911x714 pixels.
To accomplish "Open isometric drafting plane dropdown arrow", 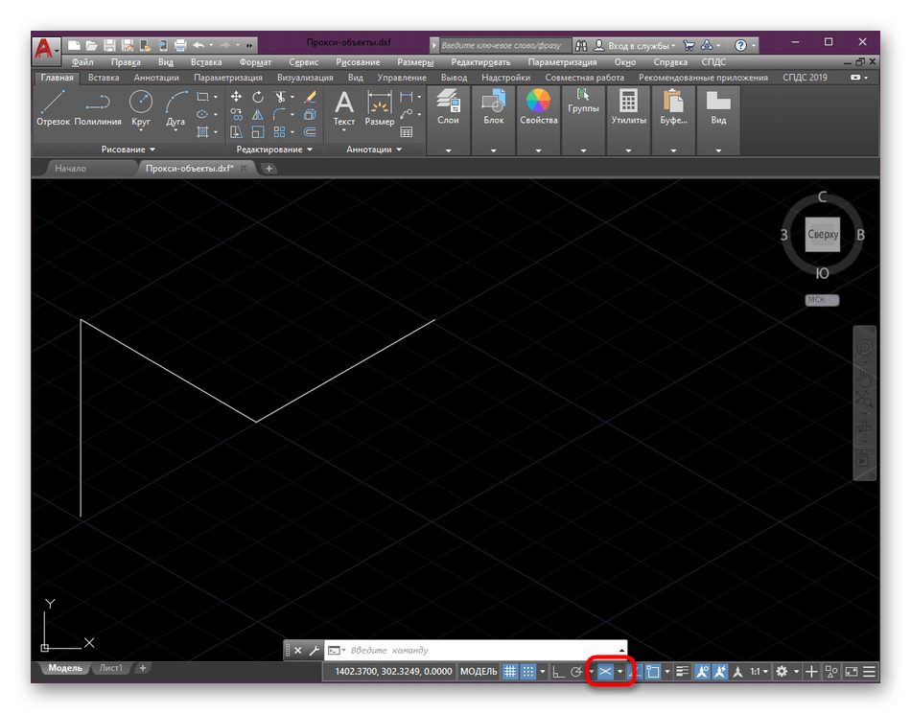I will 619,672.
